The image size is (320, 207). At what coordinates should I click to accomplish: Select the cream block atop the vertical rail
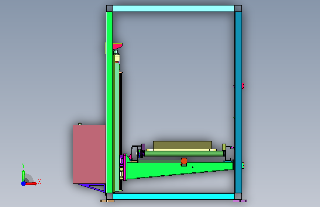[x=117, y=58]
